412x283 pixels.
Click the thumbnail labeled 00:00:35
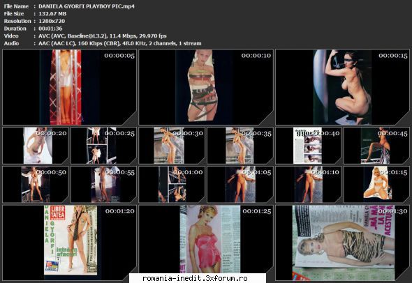[x=240, y=146]
